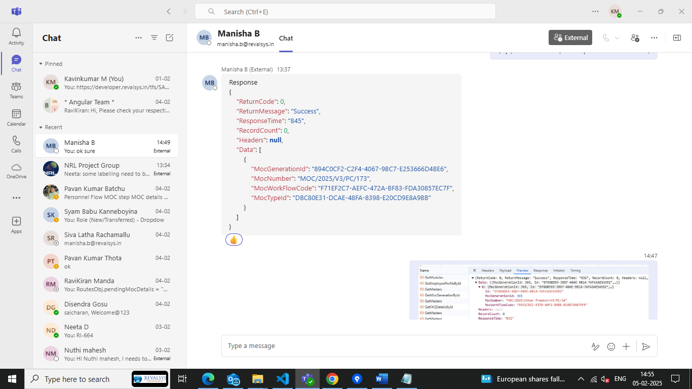692x389 pixels.
Task: Select the Chat tab in conversation header
Action: [x=286, y=38]
